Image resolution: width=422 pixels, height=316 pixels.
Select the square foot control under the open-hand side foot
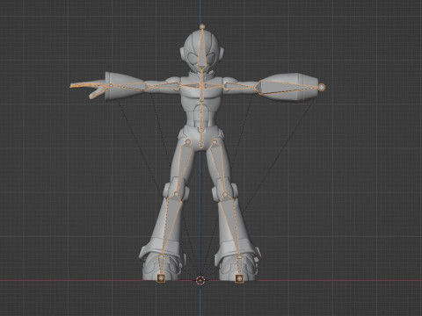161,277
